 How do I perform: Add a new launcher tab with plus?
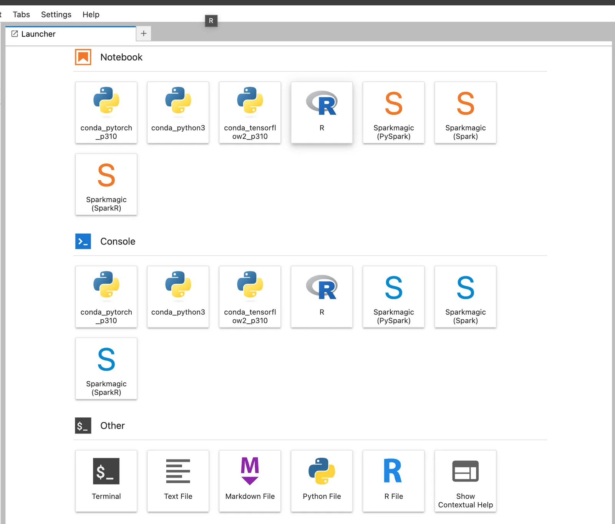144,33
